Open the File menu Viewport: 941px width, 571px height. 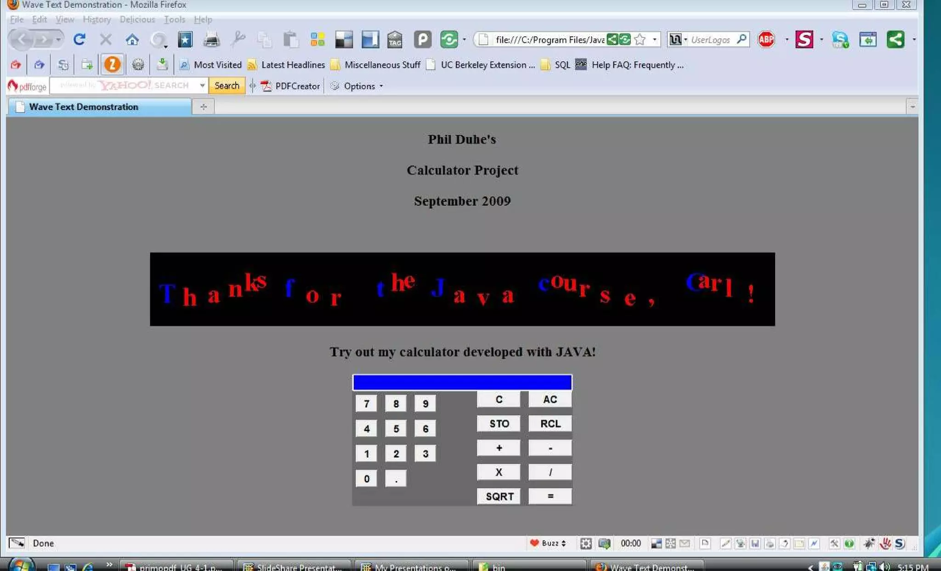click(17, 19)
